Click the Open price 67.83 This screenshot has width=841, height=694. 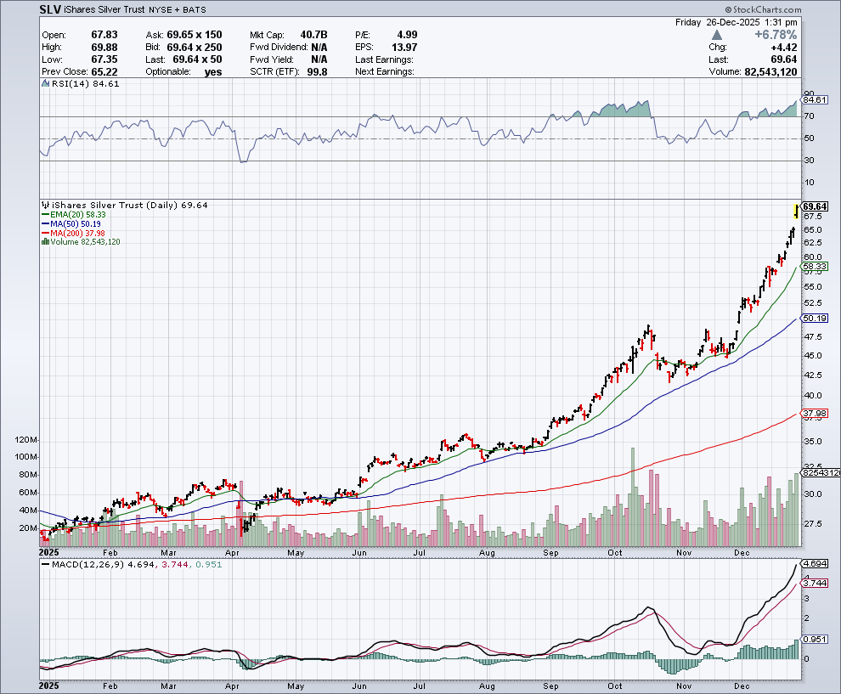tap(104, 35)
